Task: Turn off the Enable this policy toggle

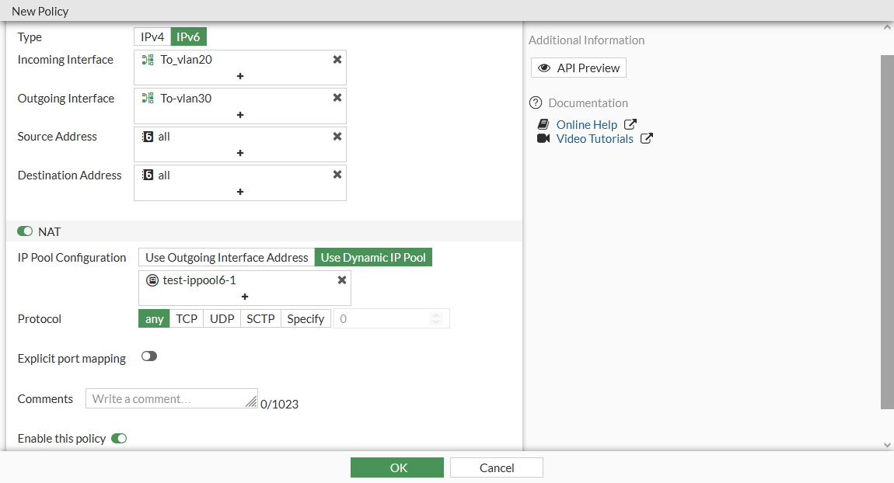Action: (119, 438)
